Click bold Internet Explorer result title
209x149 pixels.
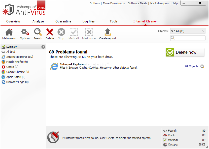point(73,64)
